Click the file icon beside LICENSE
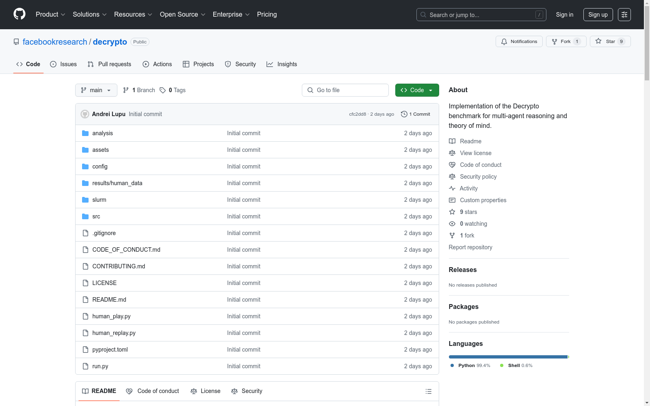Viewport: 650px width, 406px height. click(x=85, y=283)
